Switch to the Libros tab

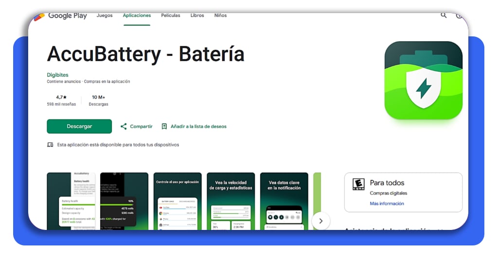[x=197, y=16]
